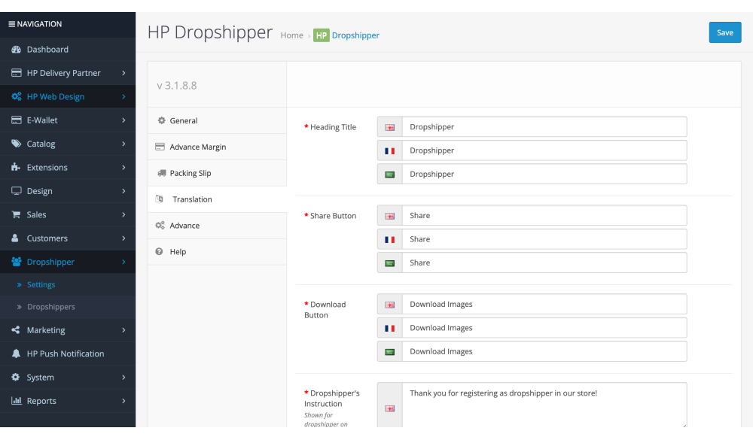Collapse the Dropshipper sidebar section

[x=123, y=262]
